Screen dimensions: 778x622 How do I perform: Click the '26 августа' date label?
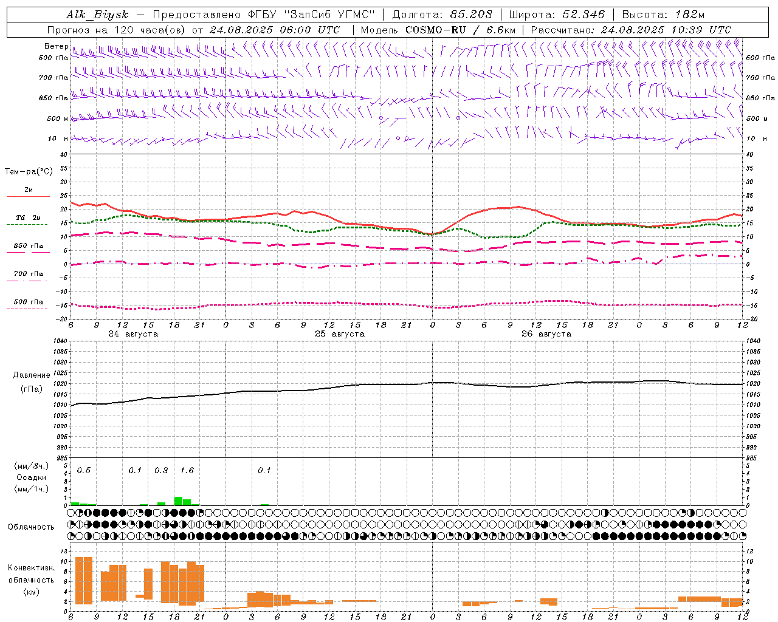coord(546,334)
